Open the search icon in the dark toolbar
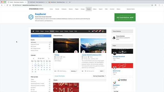The width and height of the screenshot is (164, 92). 89,31
